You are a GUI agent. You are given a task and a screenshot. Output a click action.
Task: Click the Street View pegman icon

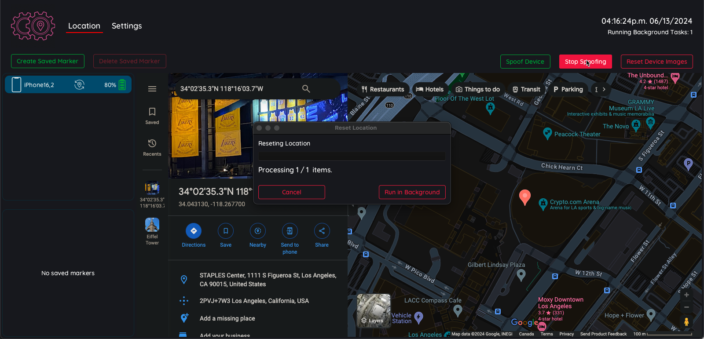[x=686, y=322]
